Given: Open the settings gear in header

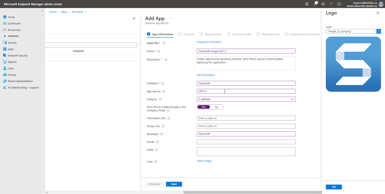Looking at the screenshot, I should tap(323, 4).
